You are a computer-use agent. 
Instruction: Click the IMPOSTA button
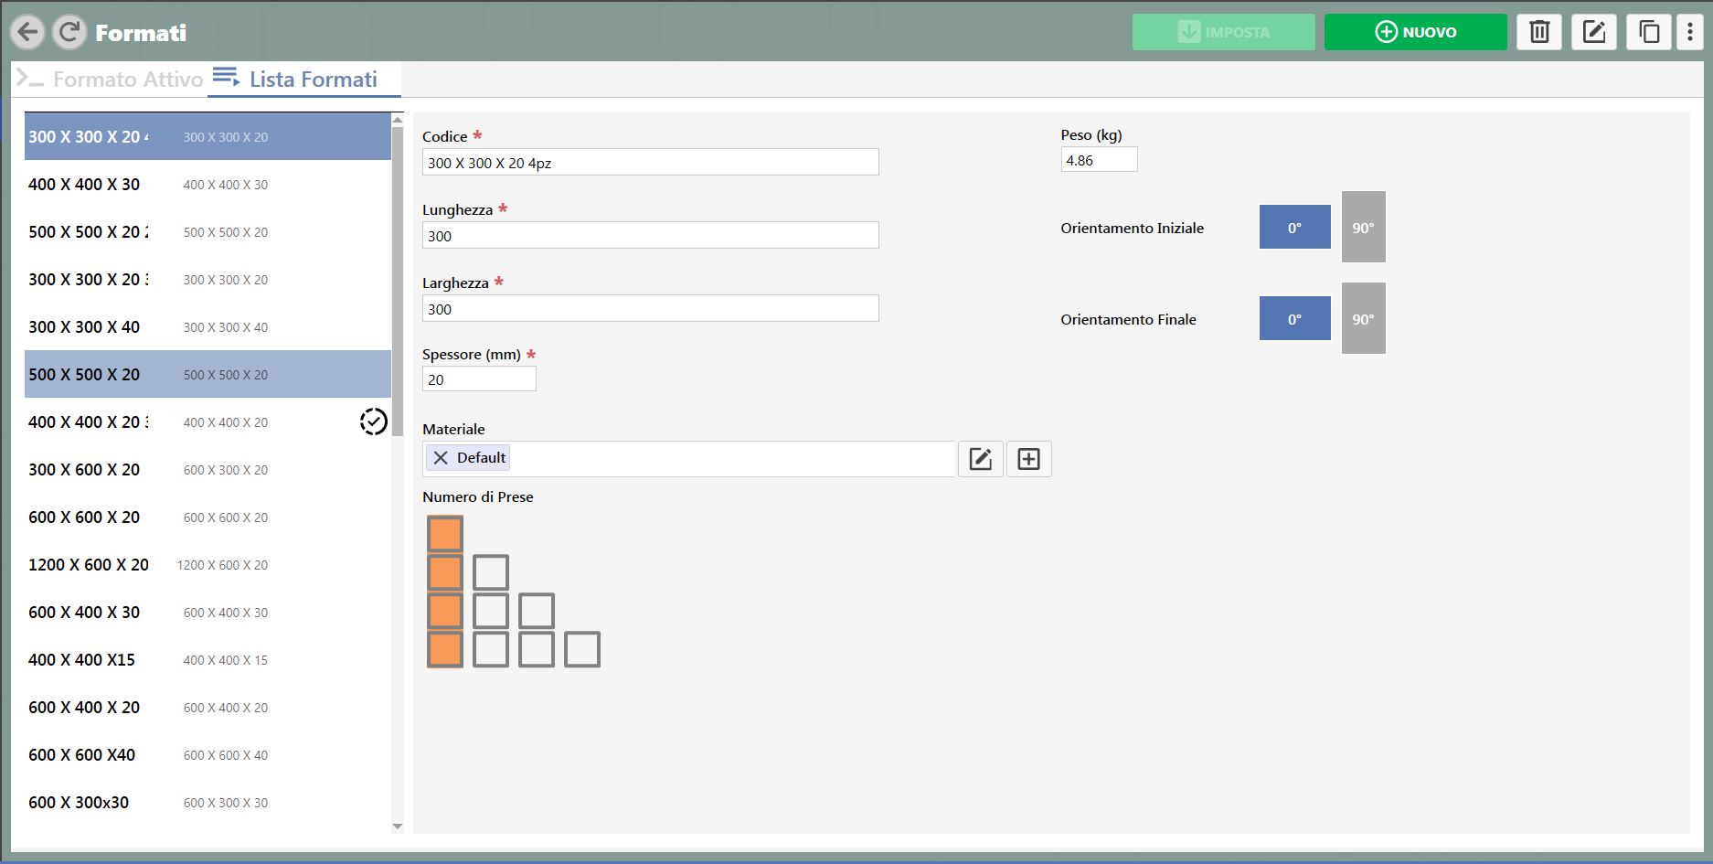click(1224, 32)
